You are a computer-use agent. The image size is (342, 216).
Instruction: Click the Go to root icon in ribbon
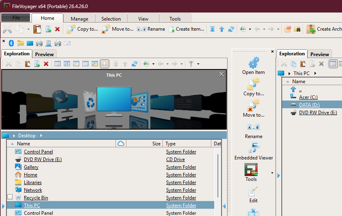[212, 29]
